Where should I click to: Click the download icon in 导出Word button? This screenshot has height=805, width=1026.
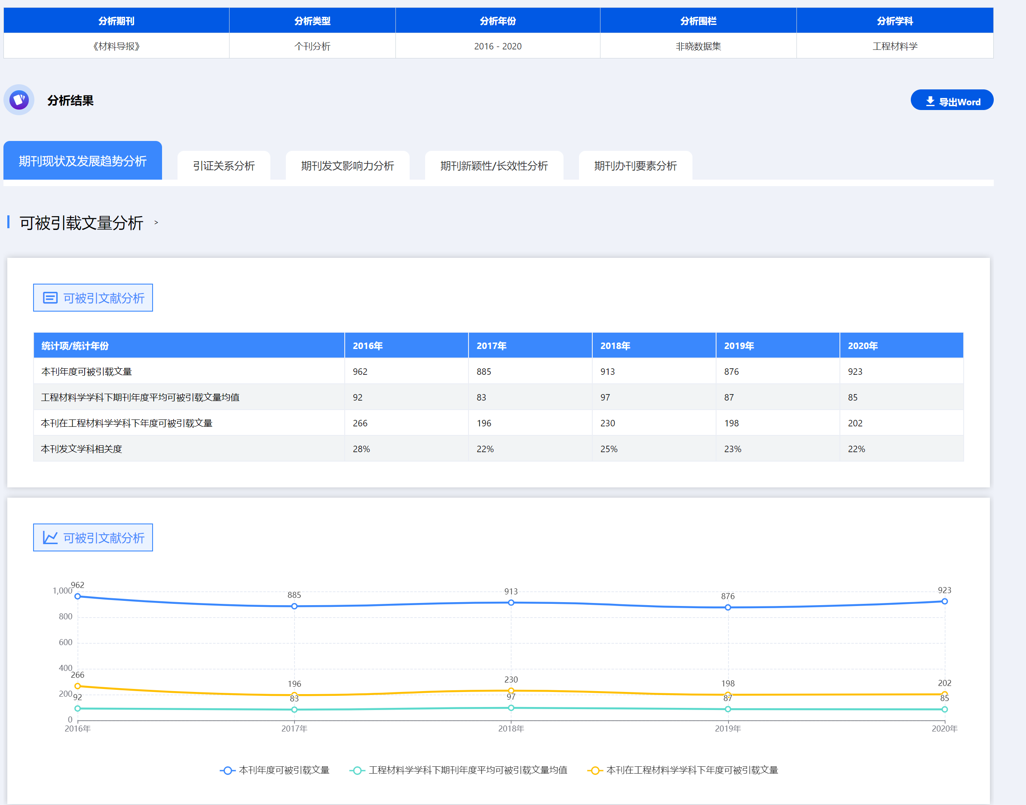tap(930, 101)
